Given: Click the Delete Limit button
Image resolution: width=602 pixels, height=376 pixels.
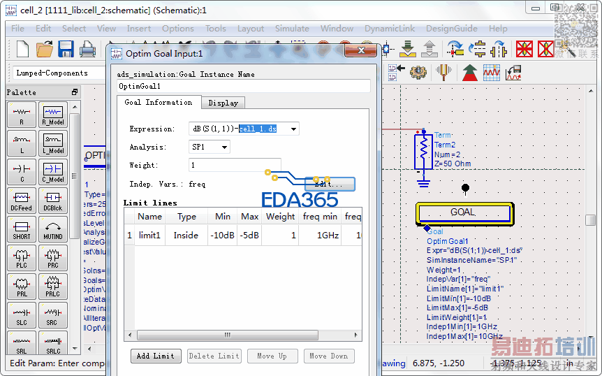Looking at the screenshot, I should click(214, 356).
